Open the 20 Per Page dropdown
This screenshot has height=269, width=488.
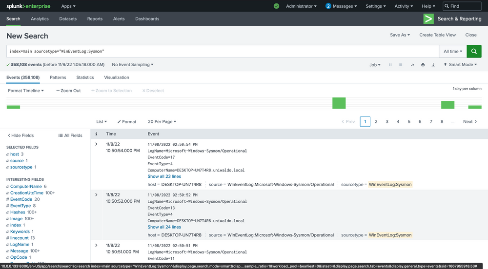coord(162,122)
